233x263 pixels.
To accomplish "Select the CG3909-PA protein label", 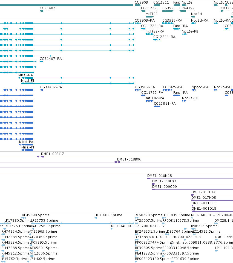I will [145, 87].
